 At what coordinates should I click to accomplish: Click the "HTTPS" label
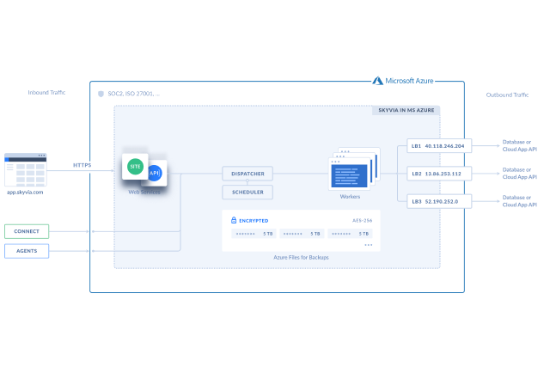82,165
